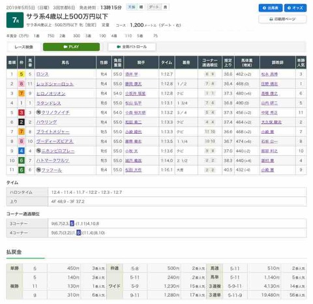Screen dimensions: 313x304
Task: Open the trainer link in ハウリング row
Action: pyautogui.click(x=271, y=122)
